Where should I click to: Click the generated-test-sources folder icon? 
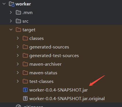25,55
